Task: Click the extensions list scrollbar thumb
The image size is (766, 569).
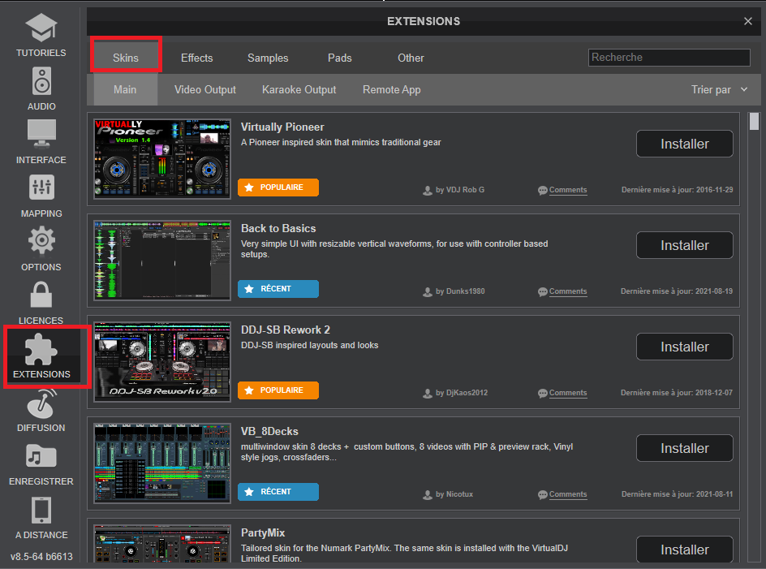Action: 755,121
